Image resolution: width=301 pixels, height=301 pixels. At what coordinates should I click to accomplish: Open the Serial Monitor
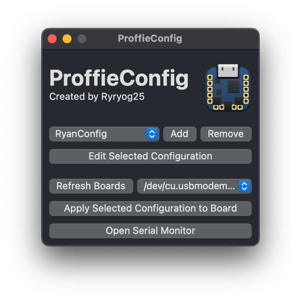150,231
